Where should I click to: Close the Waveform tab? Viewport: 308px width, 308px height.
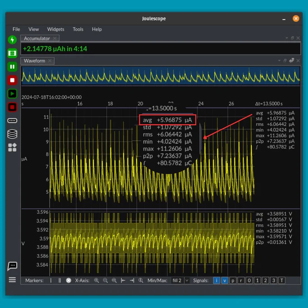coord(50,61)
